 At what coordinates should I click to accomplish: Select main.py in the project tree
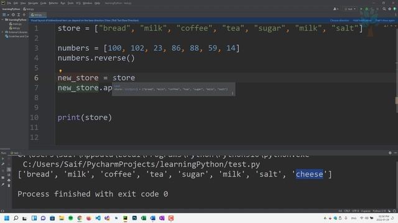pyautogui.click(x=16, y=24)
